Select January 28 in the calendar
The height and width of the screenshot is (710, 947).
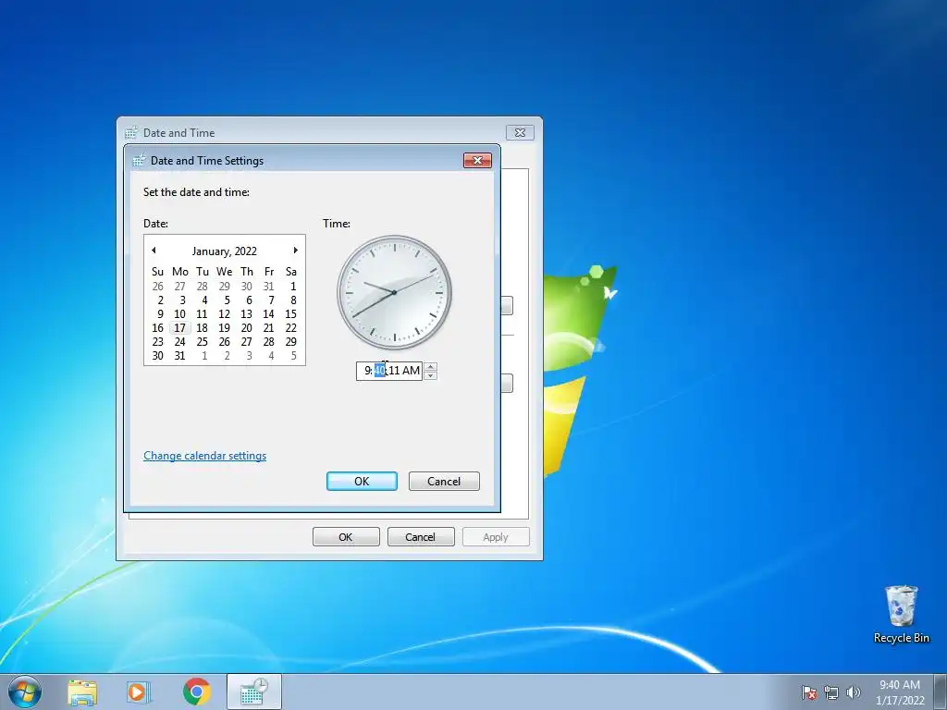(x=269, y=342)
